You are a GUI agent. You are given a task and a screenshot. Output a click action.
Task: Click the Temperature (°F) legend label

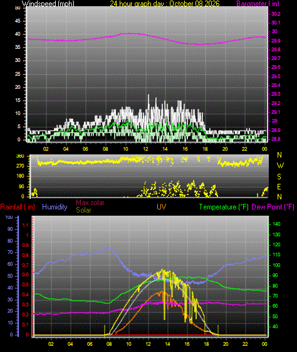click(x=224, y=207)
